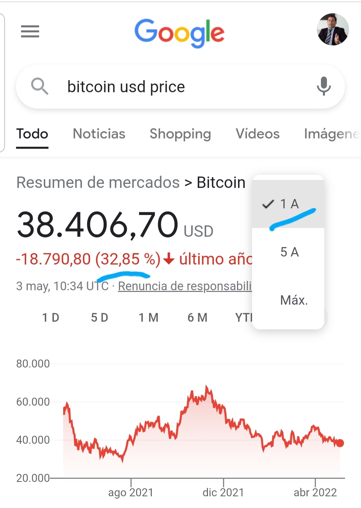Select the 1 A time range option
The width and height of the screenshot is (361, 508).
289,204
